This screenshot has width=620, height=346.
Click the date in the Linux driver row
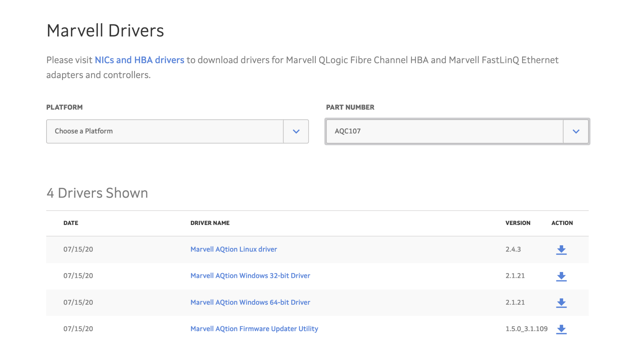(x=78, y=249)
